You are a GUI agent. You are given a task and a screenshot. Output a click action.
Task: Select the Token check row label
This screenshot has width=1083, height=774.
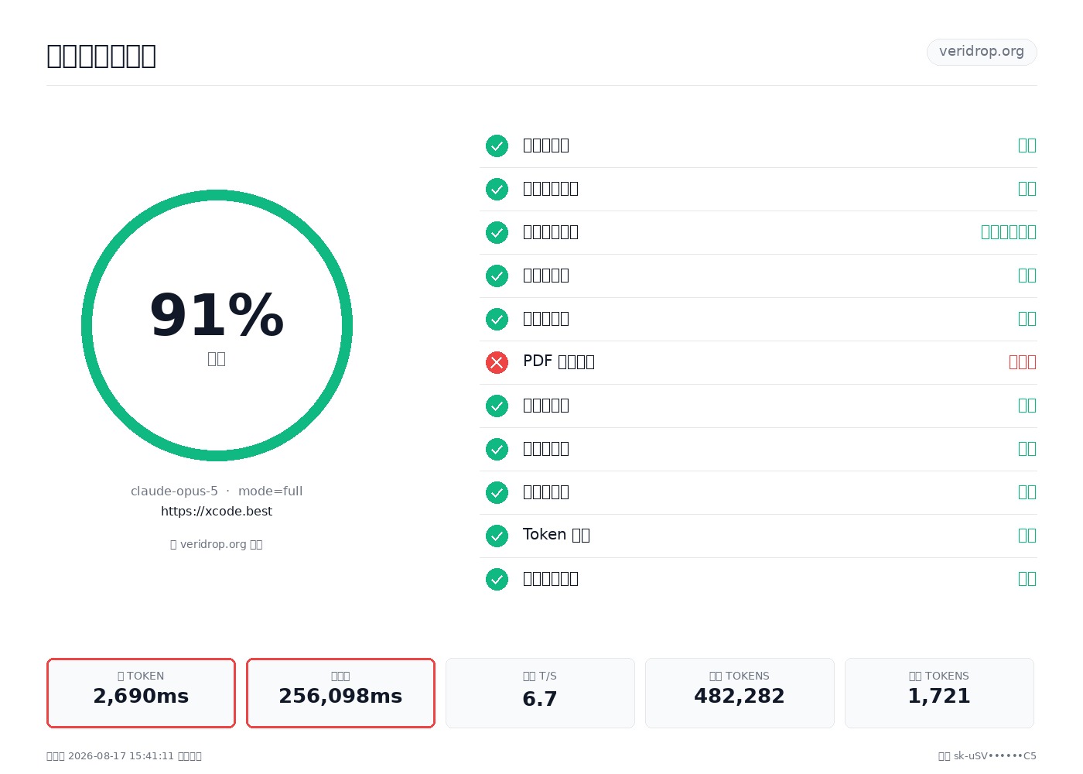tap(556, 535)
